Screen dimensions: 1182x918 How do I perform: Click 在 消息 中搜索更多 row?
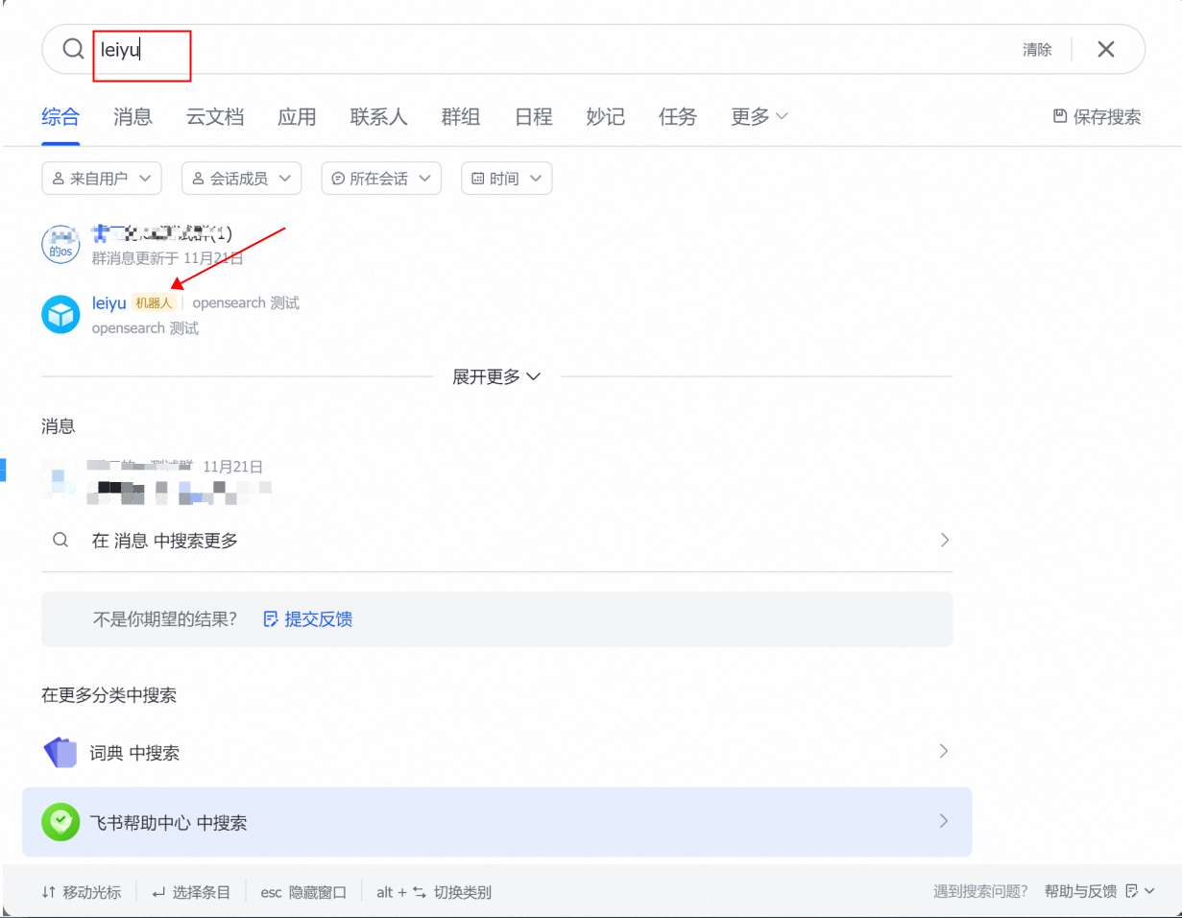point(497,540)
